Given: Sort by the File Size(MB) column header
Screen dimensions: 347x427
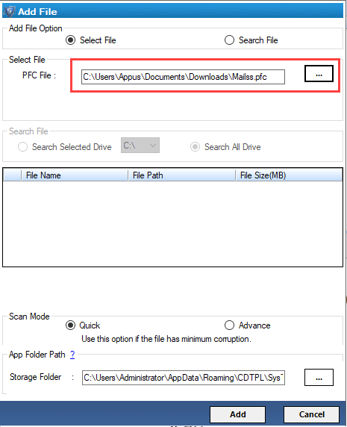Looking at the screenshot, I should 289,175.
